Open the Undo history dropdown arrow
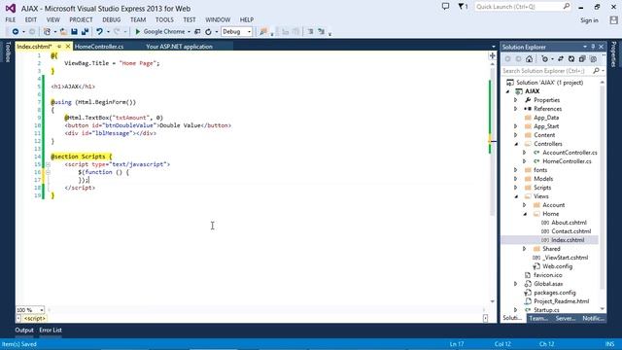The height and width of the screenshot is (350, 622). [x=108, y=32]
